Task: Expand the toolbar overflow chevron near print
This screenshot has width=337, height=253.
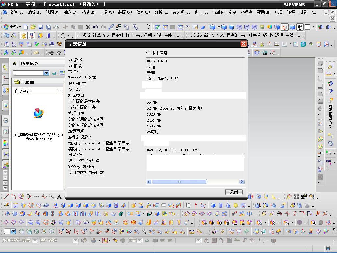Action: tap(148, 27)
